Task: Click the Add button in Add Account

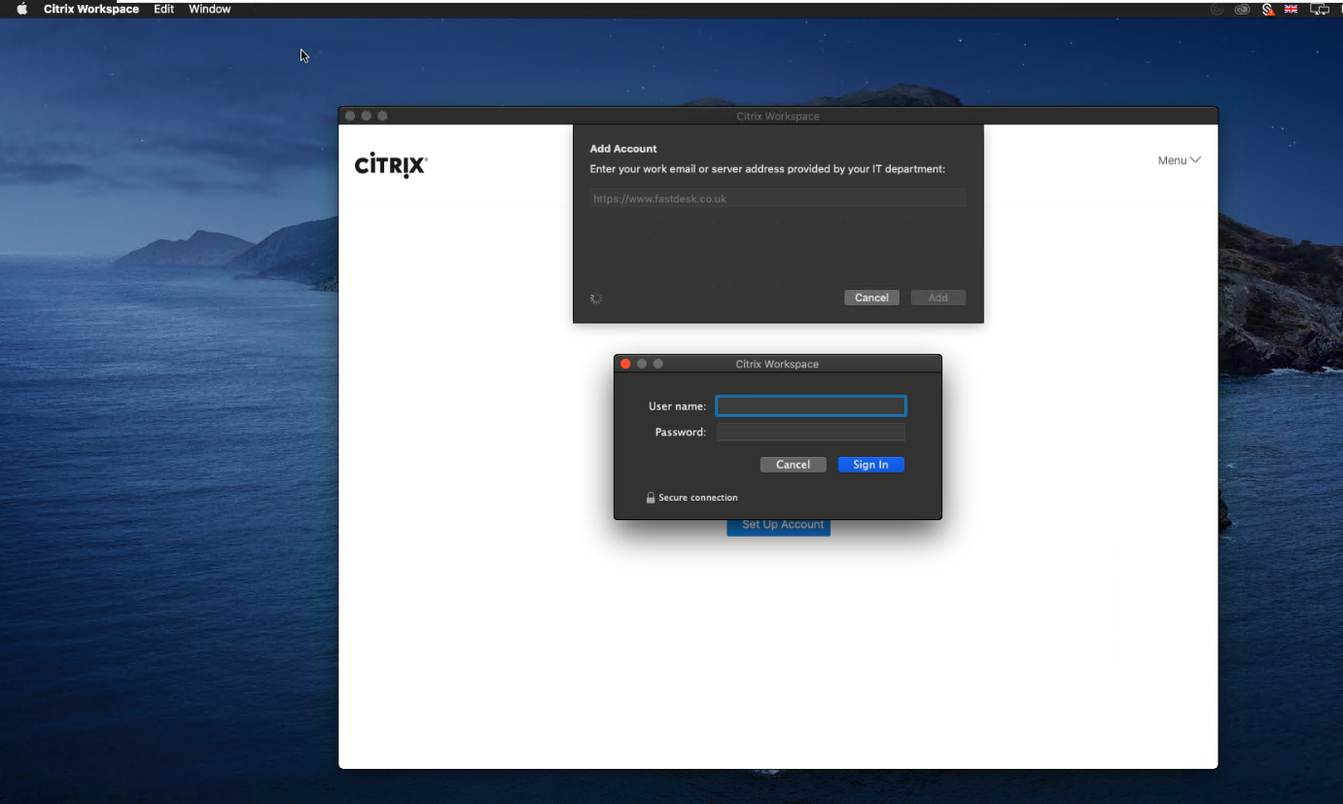Action: (x=938, y=297)
